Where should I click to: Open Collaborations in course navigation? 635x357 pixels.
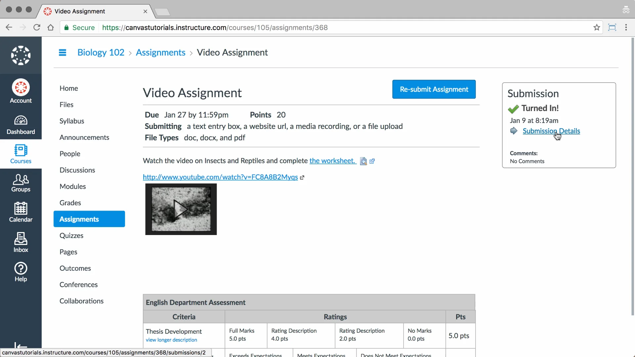tap(81, 301)
